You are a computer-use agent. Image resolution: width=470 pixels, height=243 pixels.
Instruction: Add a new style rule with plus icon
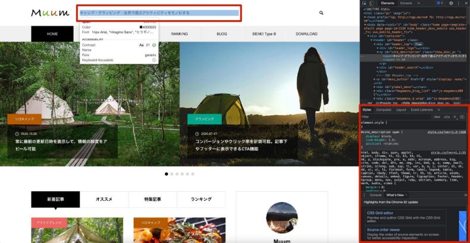pyautogui.click(x=455, y=116)
